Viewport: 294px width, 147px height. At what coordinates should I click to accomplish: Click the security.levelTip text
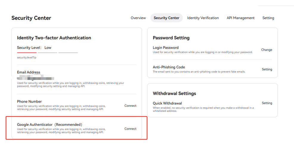[x=27, y=58]
